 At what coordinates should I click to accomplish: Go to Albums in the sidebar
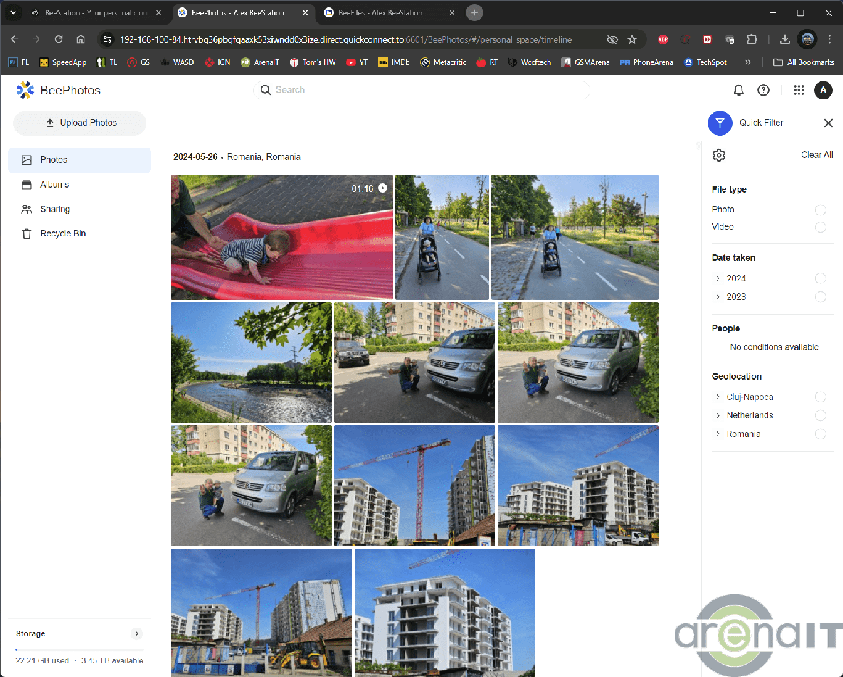[54, 185]
